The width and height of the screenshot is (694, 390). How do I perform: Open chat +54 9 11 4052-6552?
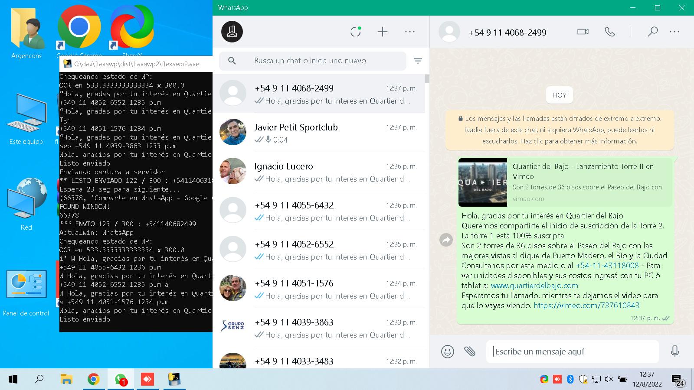pyautogui.click(x=319, y=250)
